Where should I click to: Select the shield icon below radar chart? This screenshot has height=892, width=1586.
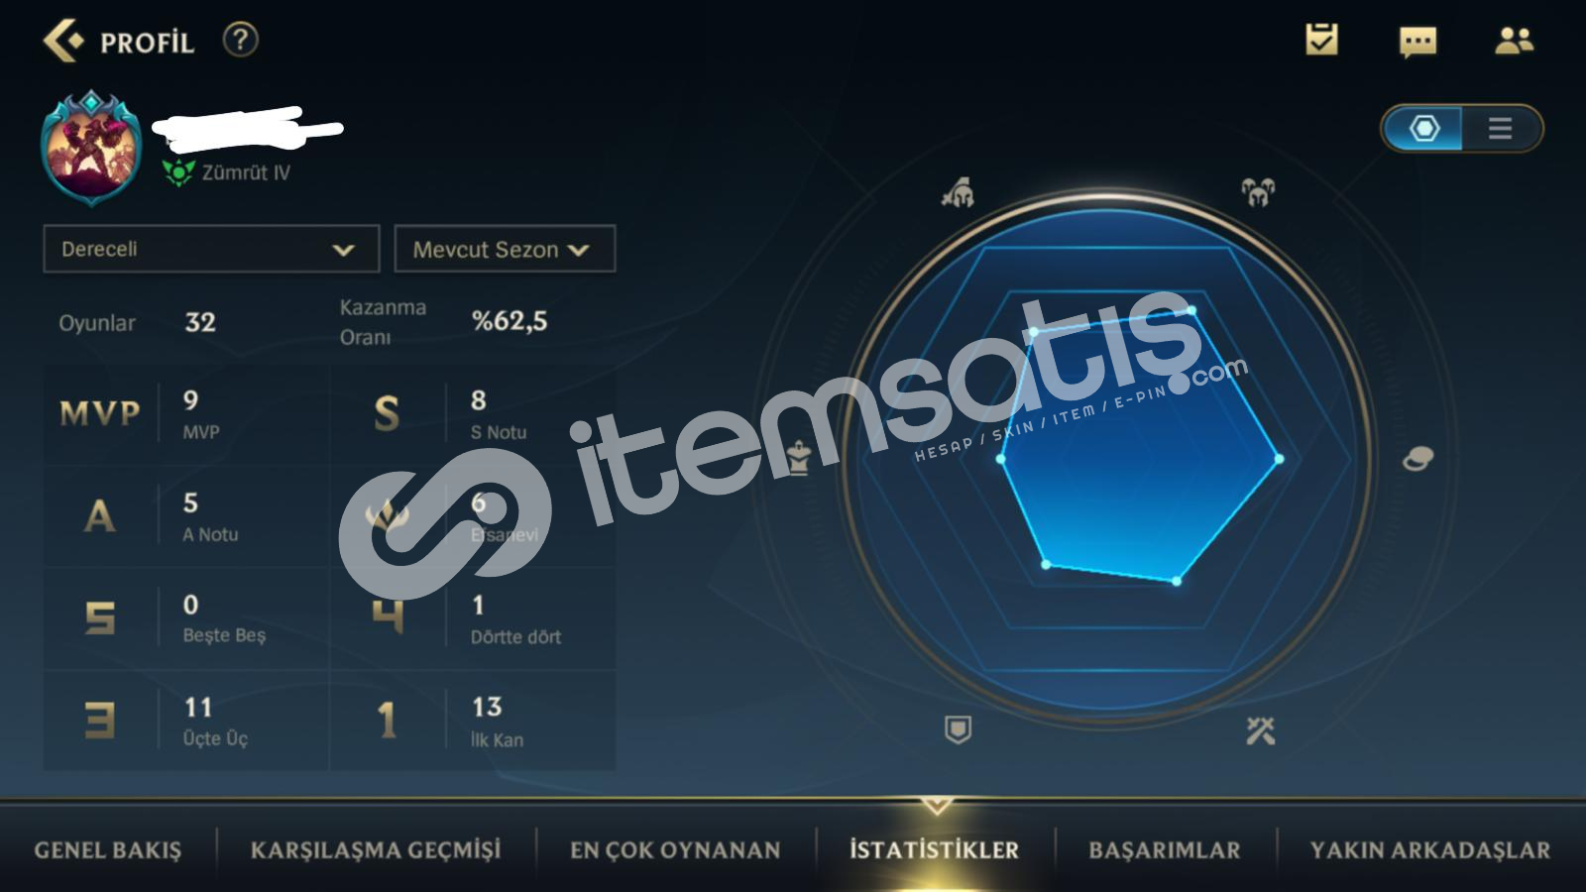pyautogui.click(x=958, y=729)
